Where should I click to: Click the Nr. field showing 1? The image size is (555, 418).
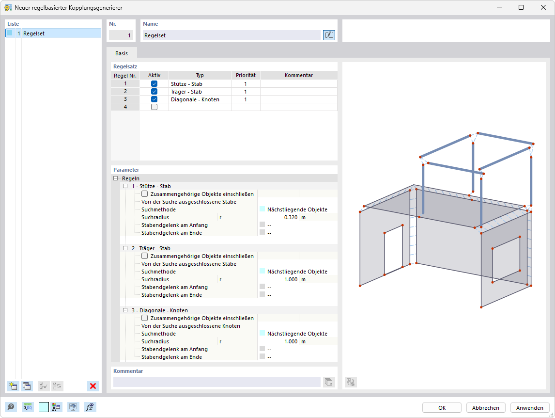pyautogui.click(x=121, y=35)
